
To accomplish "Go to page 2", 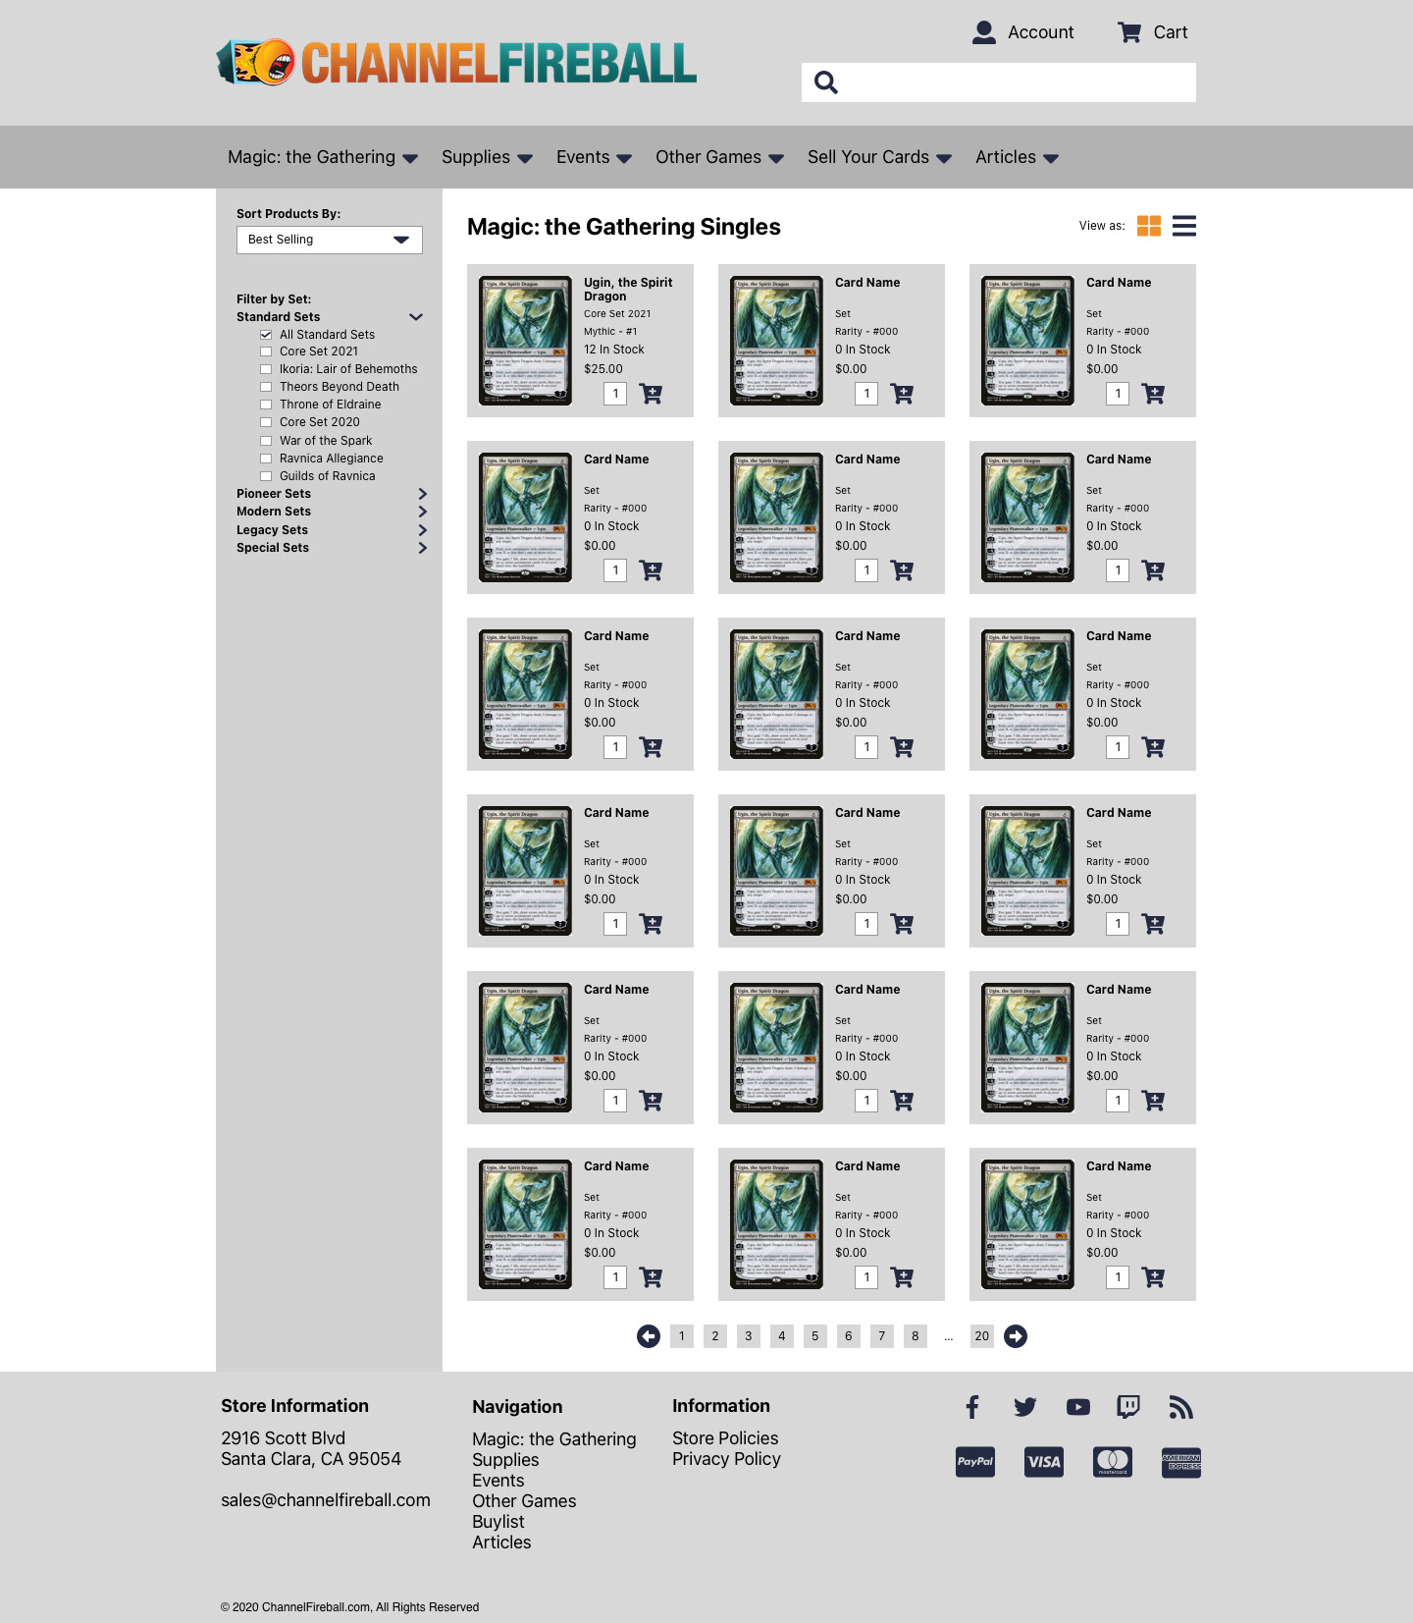I will pos(715,1336).
